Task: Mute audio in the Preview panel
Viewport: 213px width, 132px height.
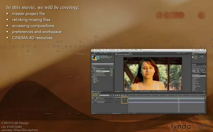Action: [201, 66]
